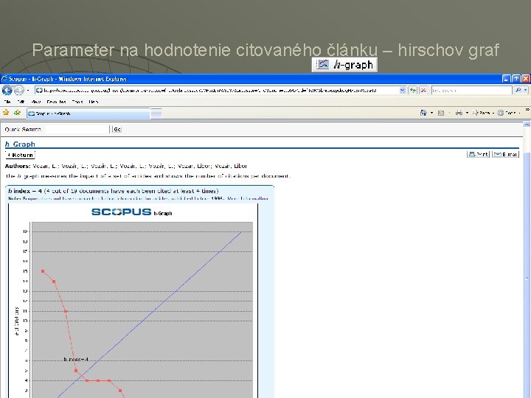Open the Help menu
Screen dimensions: 531x398
[94, 102]
